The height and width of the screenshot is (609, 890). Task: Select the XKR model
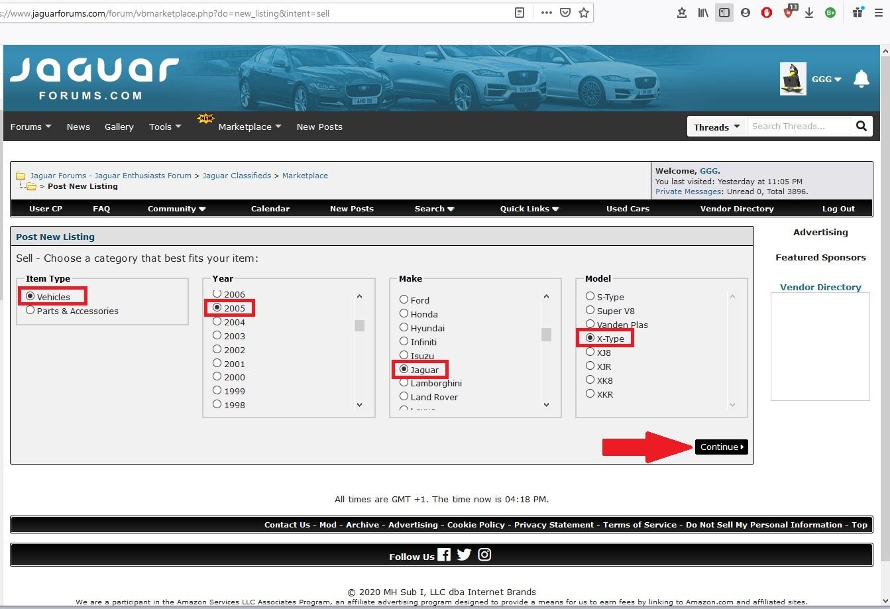click(x=590, y=394)
